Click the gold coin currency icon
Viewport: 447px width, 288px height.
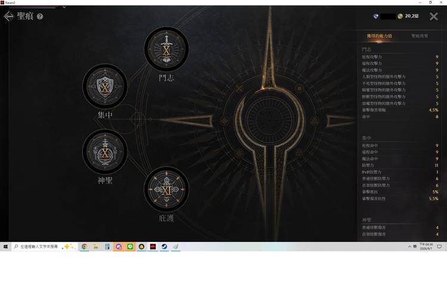point(401,16)
